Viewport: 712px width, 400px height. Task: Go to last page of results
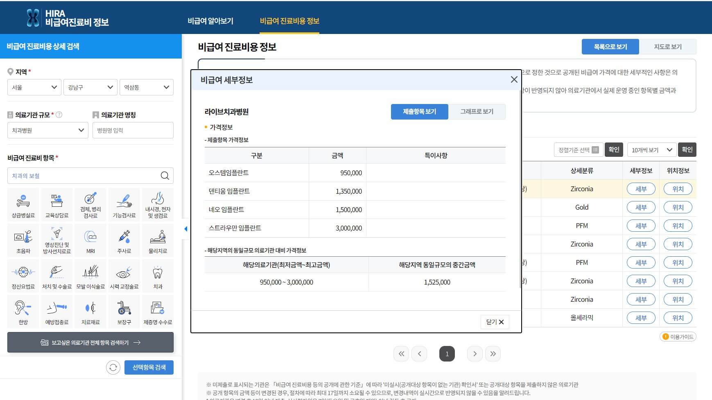(493, 354)
